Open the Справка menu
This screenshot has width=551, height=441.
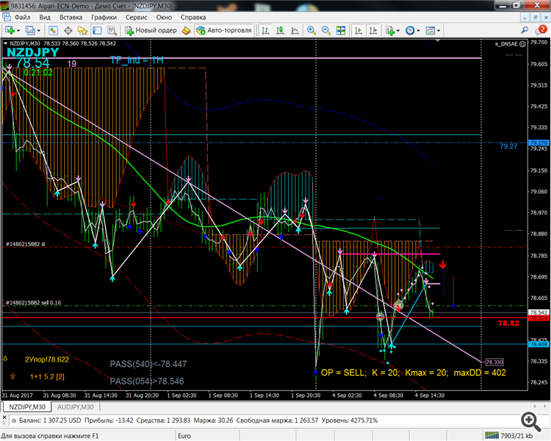(x=193, y=17)
